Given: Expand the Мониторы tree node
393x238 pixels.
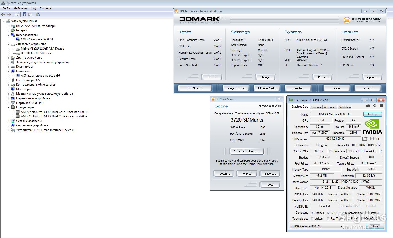Looking at the screenshot, I should point(8,89).
